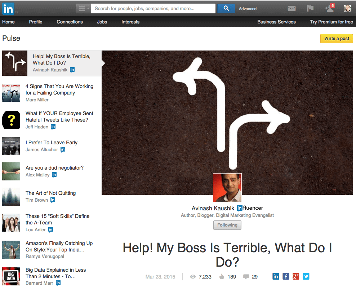Open the Jobs menu
The height and width of the screenshot is (289, 356).
click(102, 22)
